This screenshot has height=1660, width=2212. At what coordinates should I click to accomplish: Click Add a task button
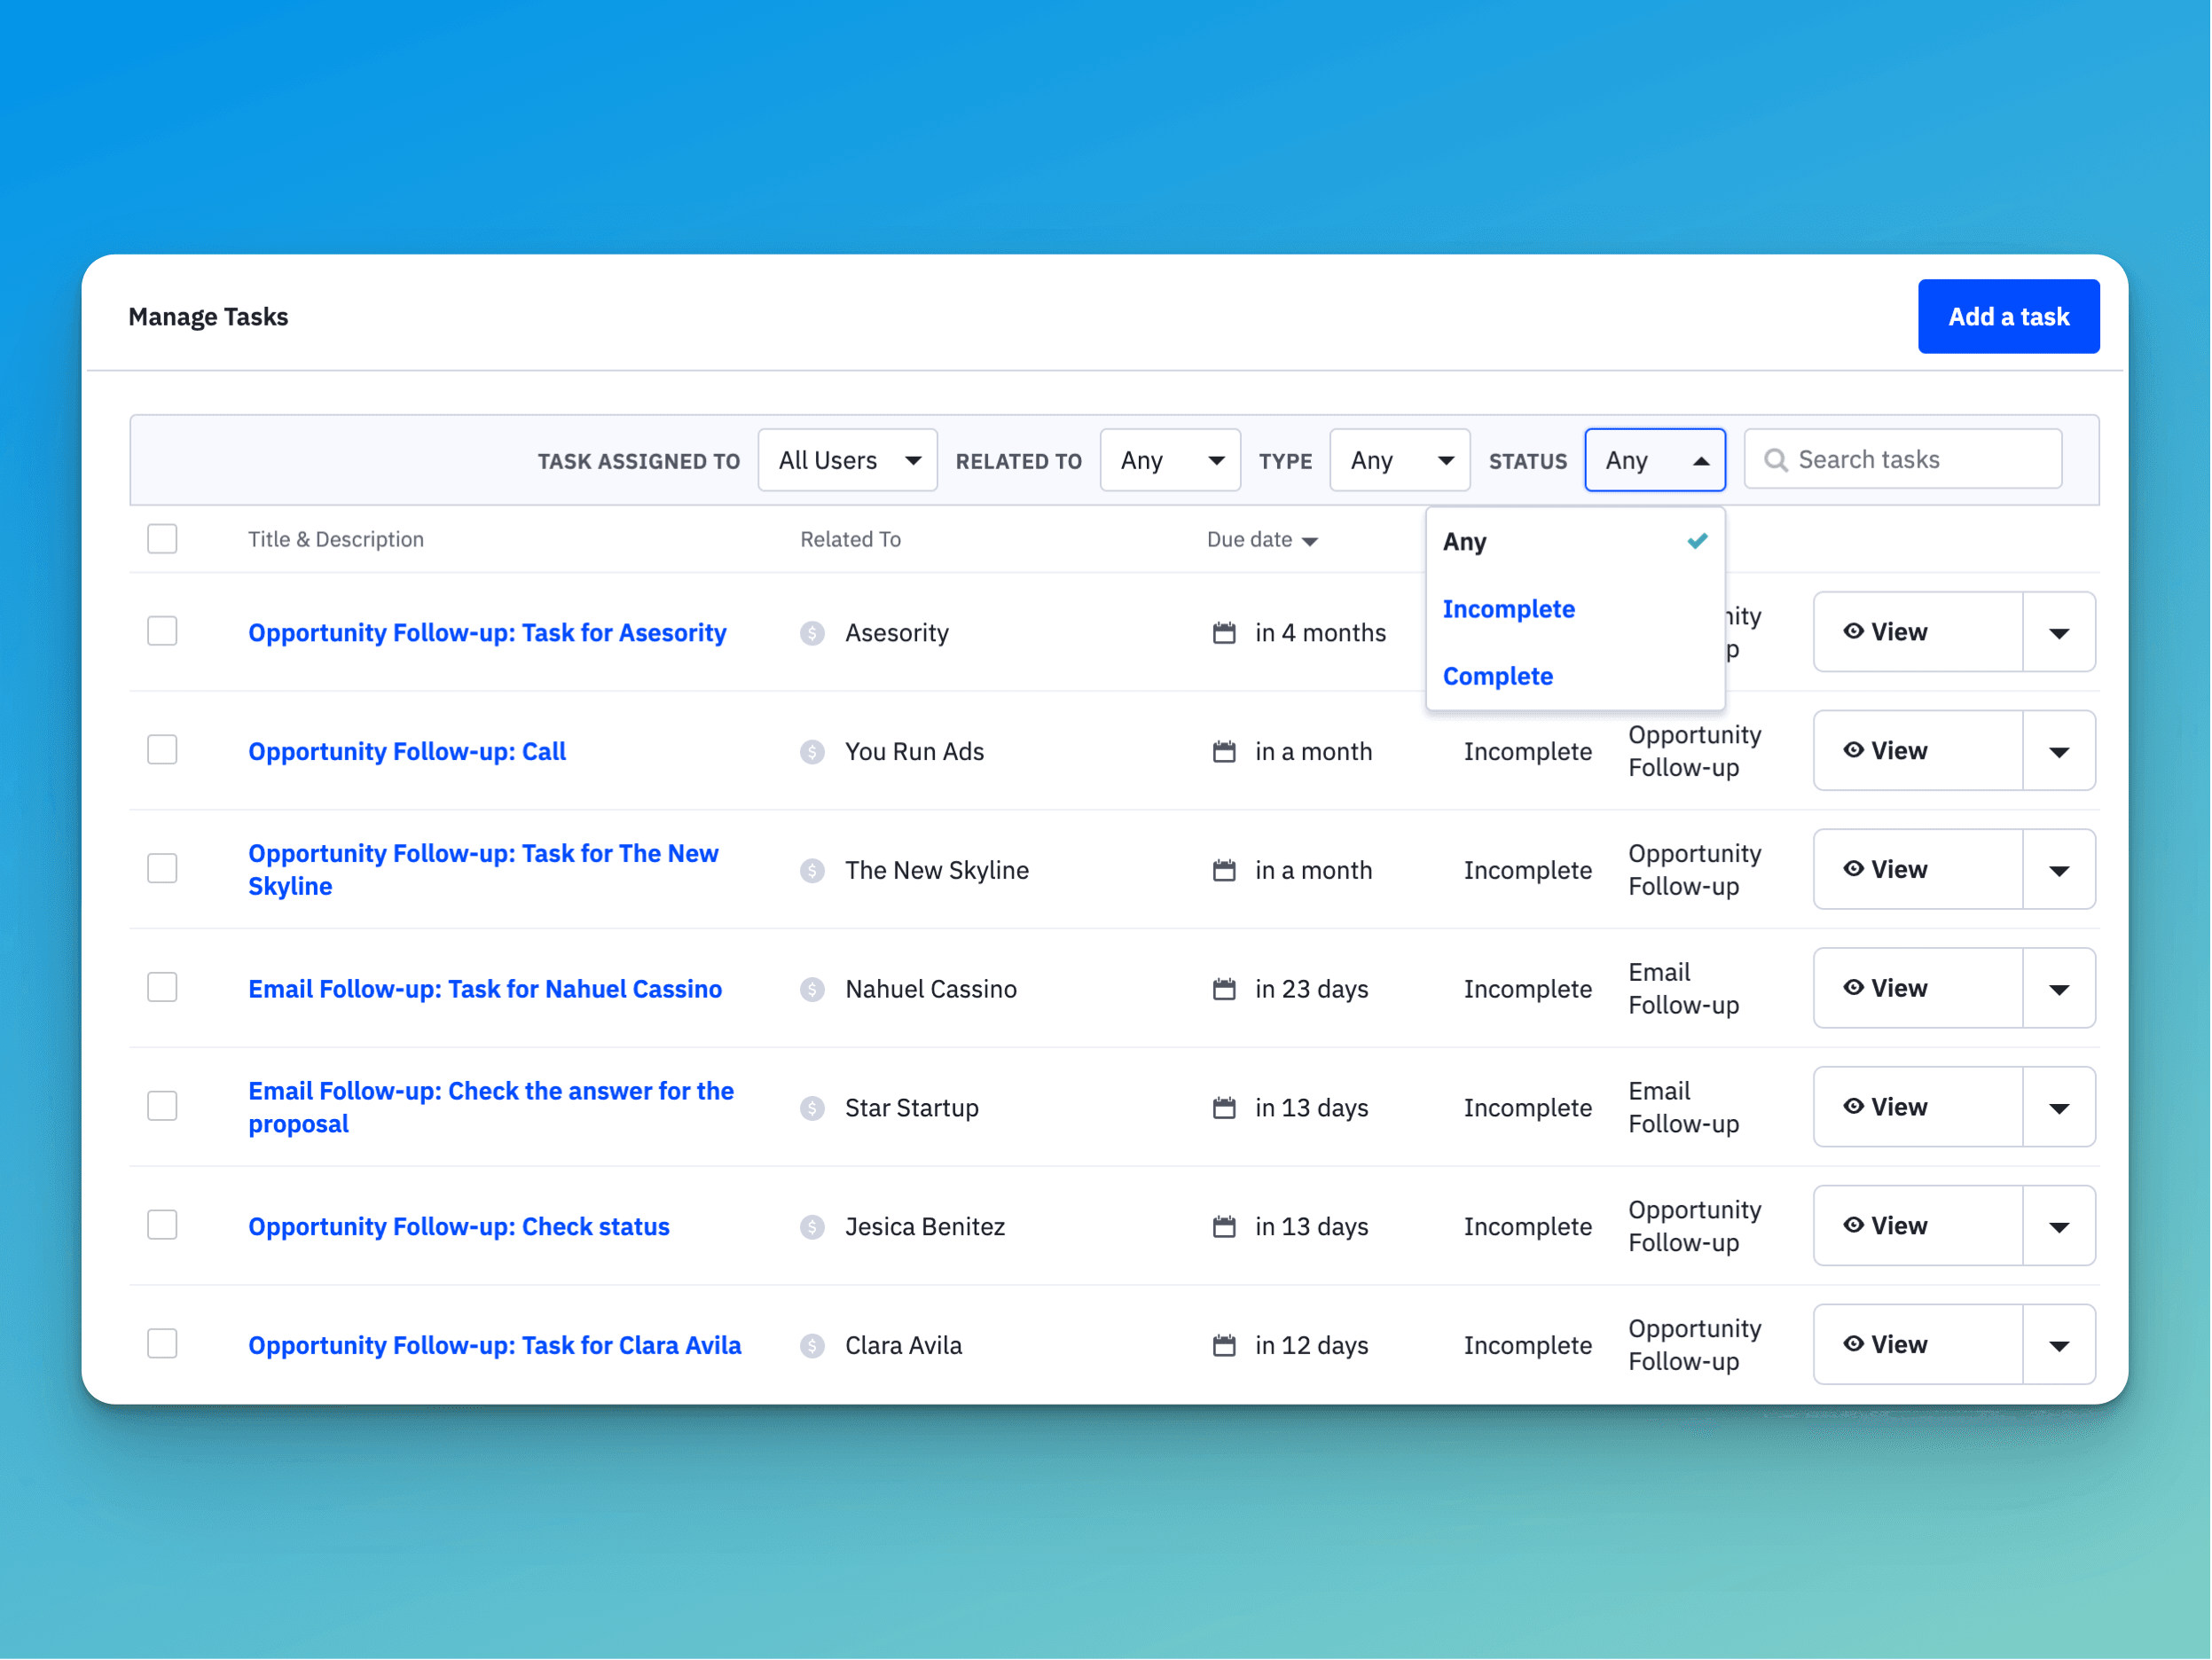(x=2008, y=316)
